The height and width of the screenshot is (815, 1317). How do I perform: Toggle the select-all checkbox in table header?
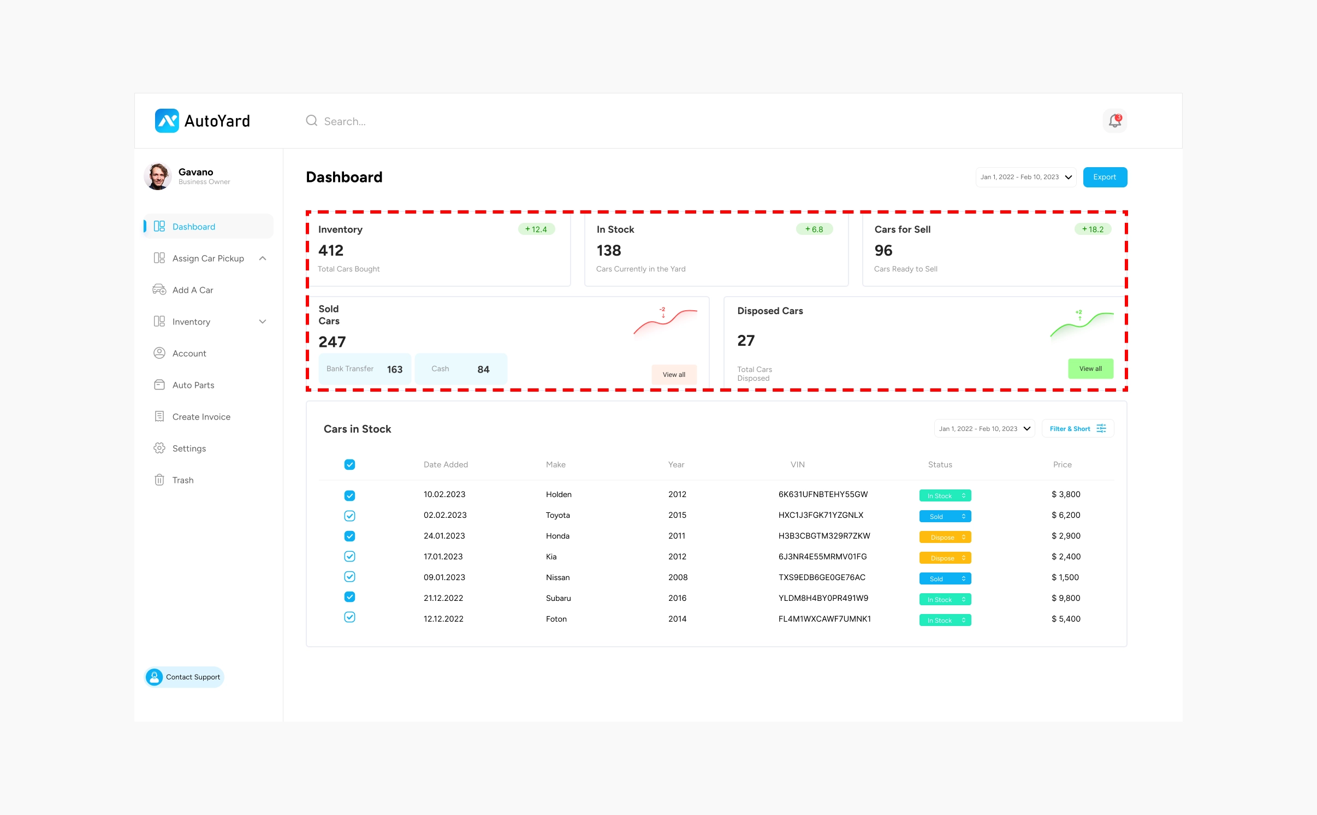350,464
